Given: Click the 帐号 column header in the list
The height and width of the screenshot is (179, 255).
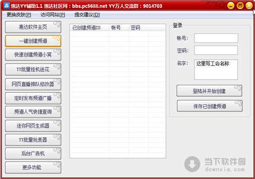Looking at the screenshot, I should coord(119,28).
